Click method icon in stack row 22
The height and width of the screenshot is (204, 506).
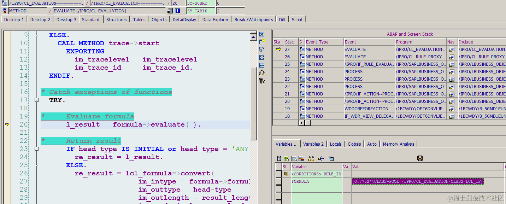click(x=302, y=87)
